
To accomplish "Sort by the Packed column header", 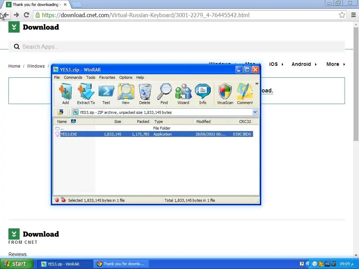I will (137, 122).
